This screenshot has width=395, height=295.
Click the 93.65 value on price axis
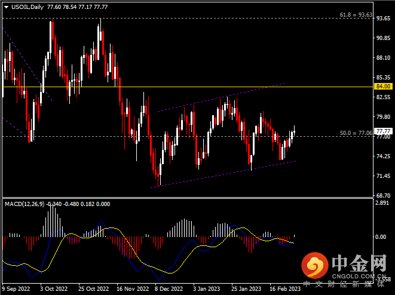[x=383, y=19]
